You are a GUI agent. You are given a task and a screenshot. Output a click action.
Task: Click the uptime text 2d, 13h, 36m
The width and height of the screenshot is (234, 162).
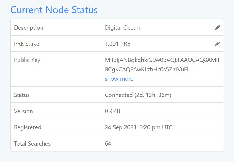tap(153, 95)
